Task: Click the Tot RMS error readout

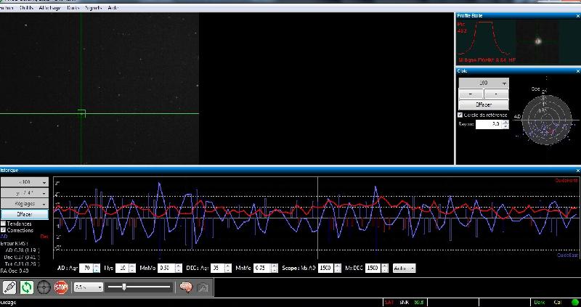Action: 23,263
